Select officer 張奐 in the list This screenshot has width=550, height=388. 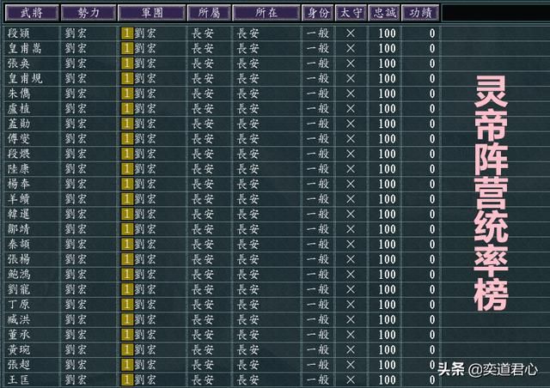click(19, 64)
